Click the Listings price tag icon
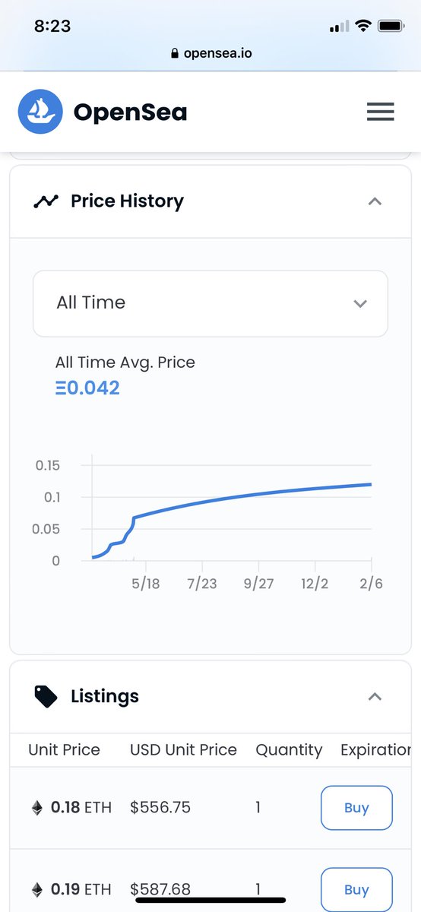The height and width of the screenshot is (912, 421). 46,696
